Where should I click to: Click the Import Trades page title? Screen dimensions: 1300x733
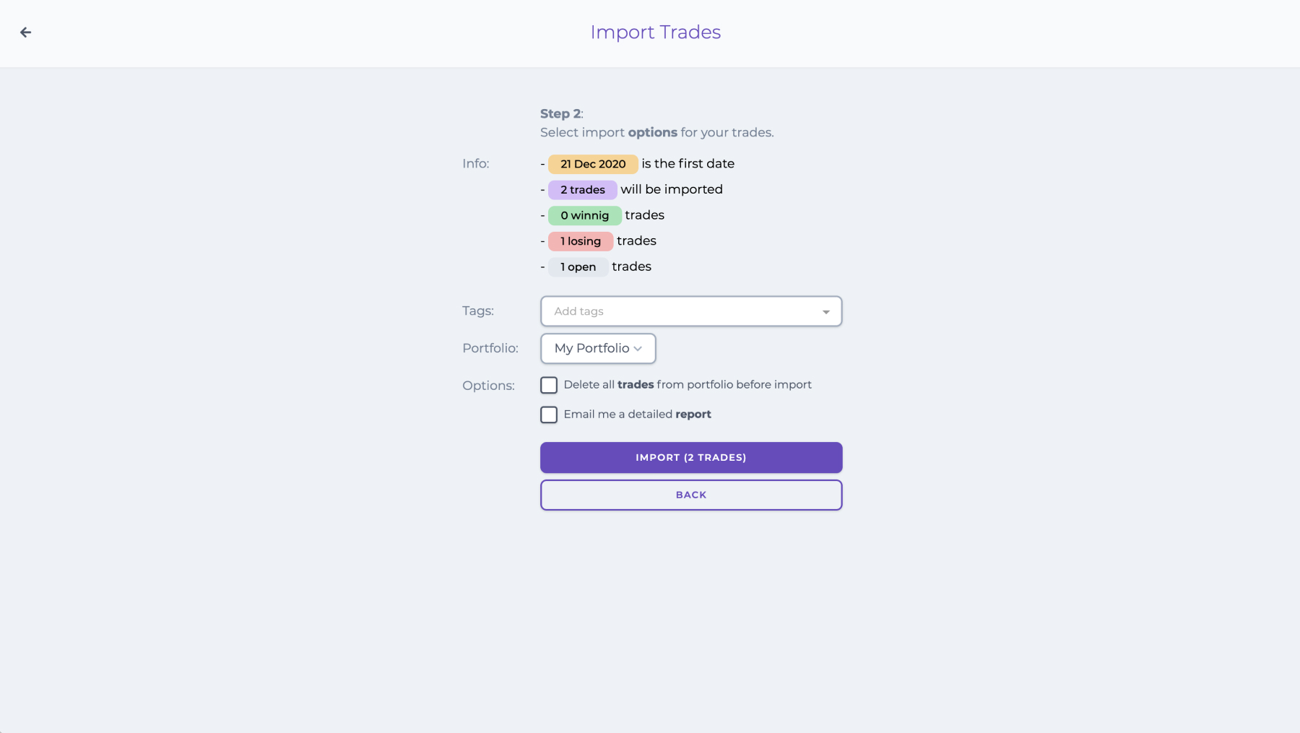656,32
